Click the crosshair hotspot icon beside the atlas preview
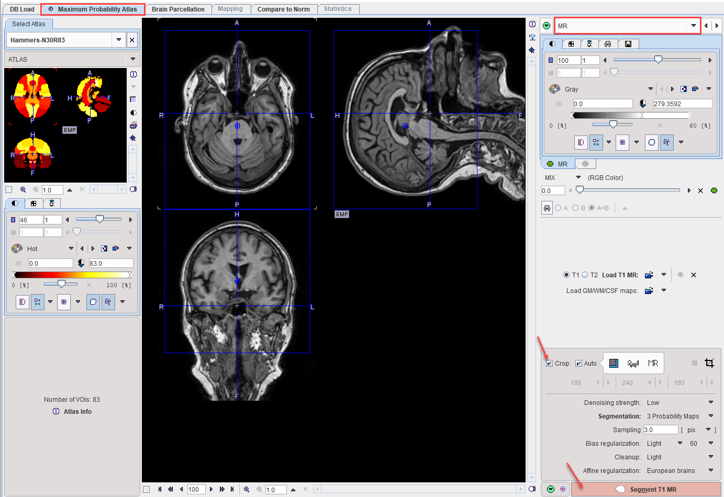 click(133, 138)
